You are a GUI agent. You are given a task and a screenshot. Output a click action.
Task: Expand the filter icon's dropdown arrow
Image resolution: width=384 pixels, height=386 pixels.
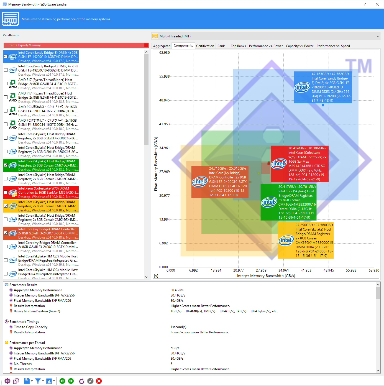(x=43, y=381)
